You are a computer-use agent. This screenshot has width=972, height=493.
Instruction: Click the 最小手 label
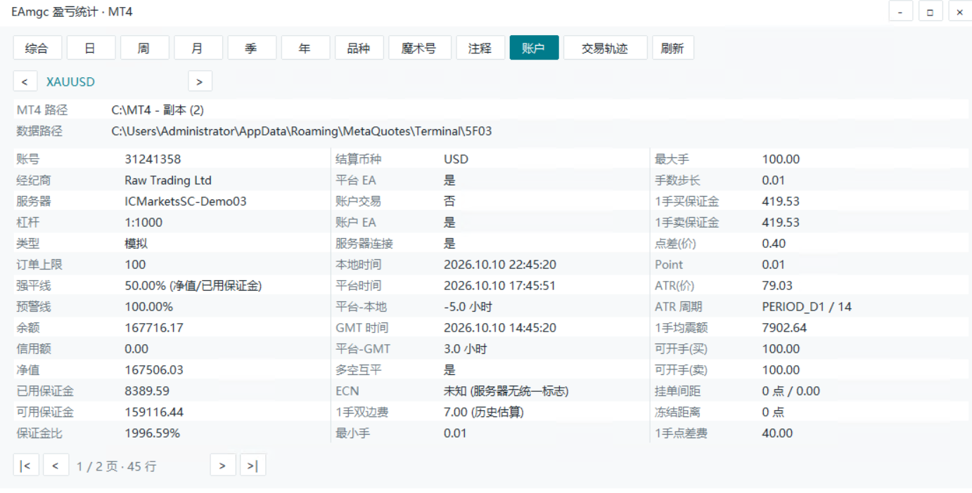click(352, 433)
